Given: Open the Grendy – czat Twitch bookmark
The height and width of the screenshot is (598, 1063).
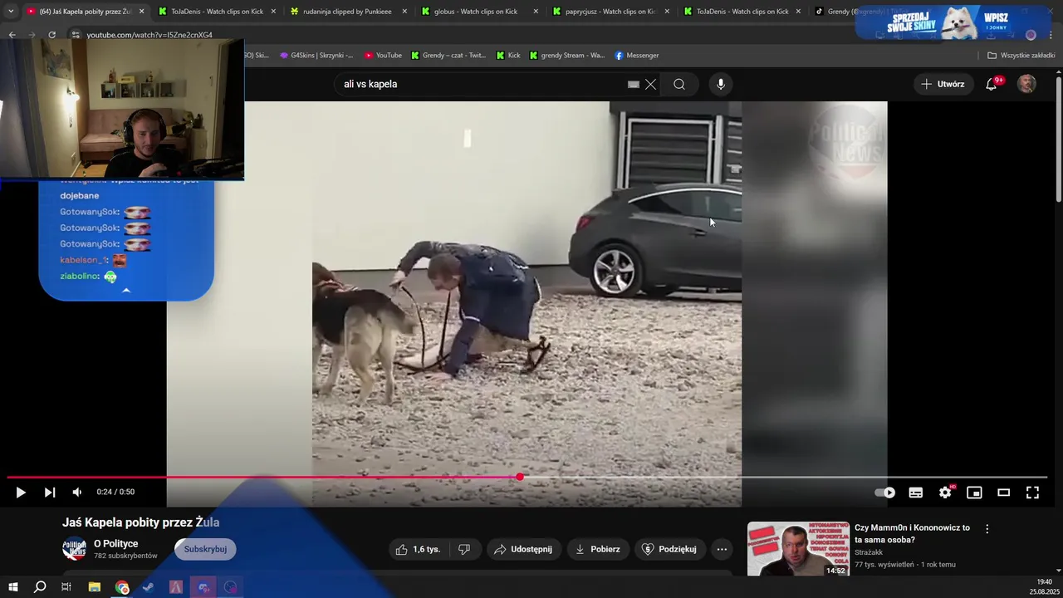Looking at the screenshot, I should (448, 56).
